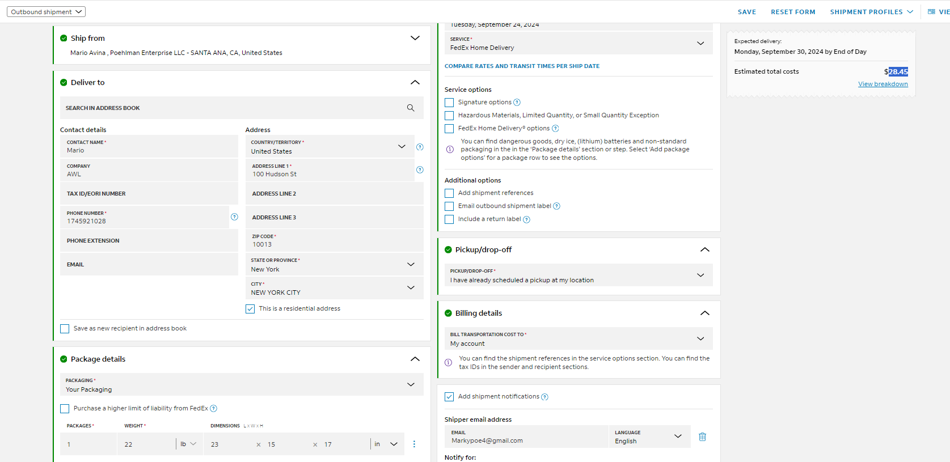Open SHIPMENT PROFILES menu

[x=872, y=12]
